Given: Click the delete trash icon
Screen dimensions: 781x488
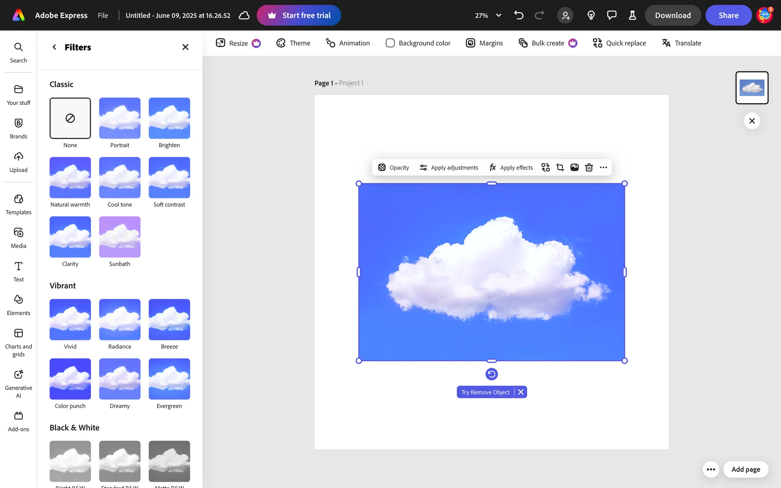Looking at the screenshot, I should tap(589, 168).
